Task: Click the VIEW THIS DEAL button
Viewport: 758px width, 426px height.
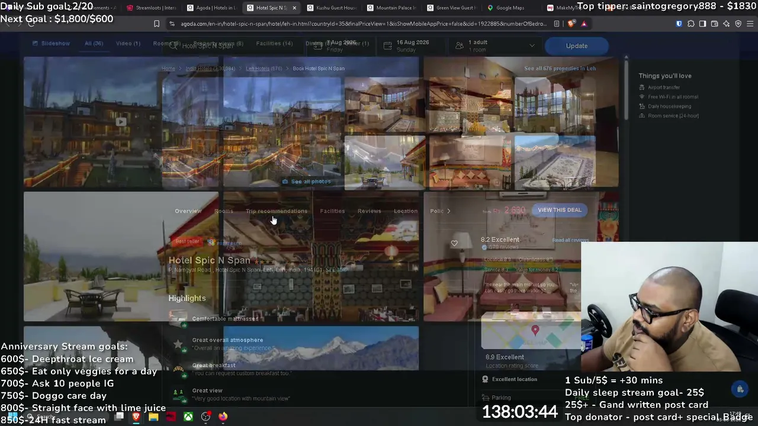Action: 560,210
